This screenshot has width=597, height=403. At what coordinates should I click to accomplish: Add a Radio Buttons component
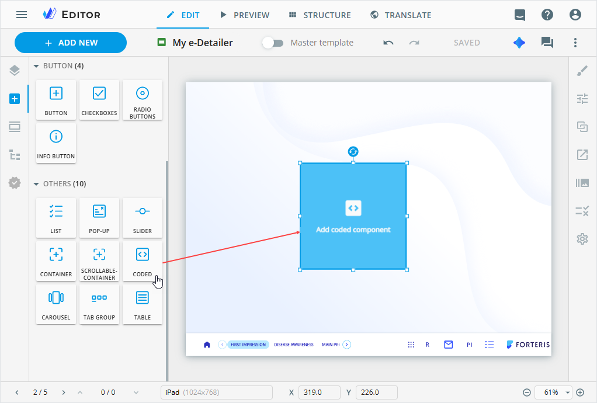coord(143,100)
